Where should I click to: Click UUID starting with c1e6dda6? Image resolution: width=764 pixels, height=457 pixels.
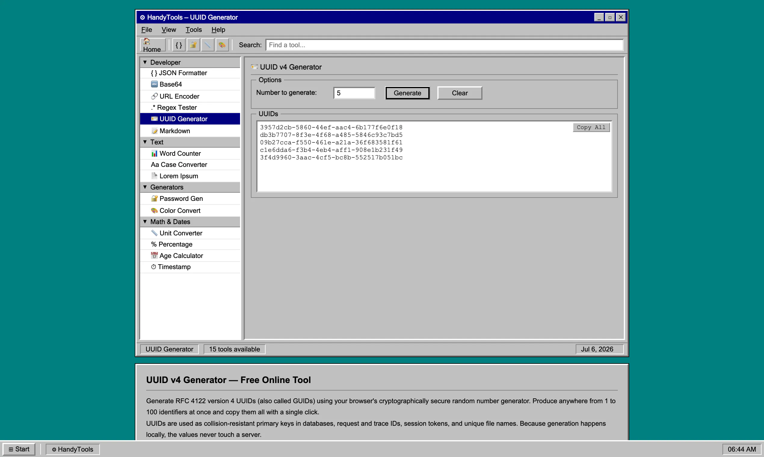coord(331,150)
